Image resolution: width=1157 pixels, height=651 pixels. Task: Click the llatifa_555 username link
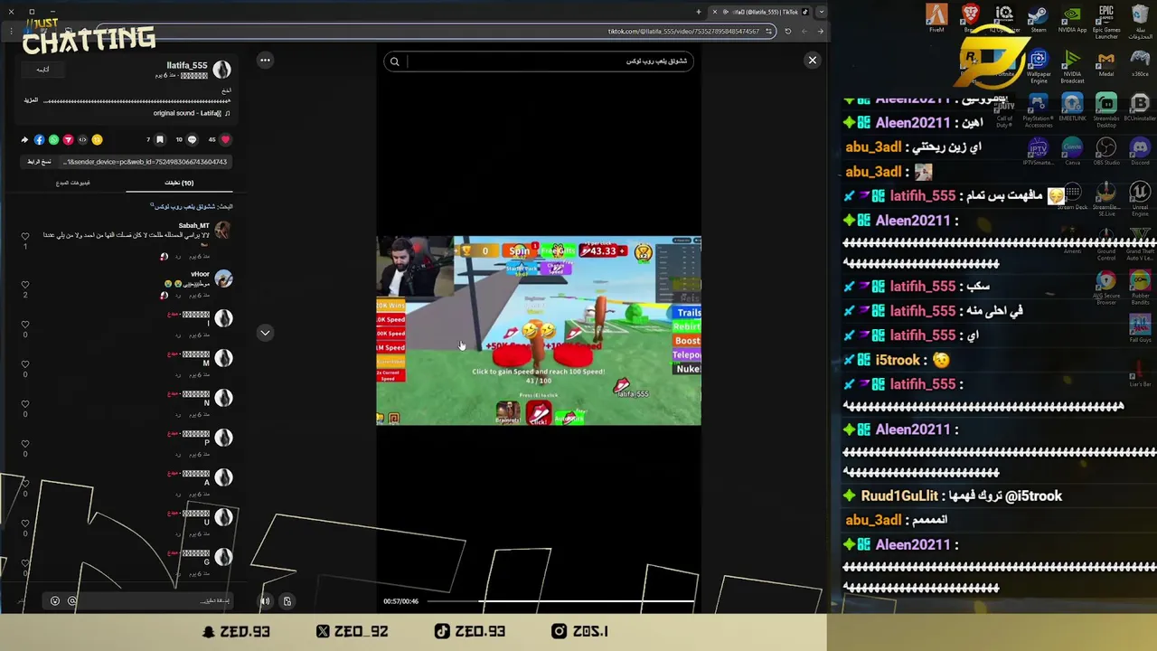187,66
